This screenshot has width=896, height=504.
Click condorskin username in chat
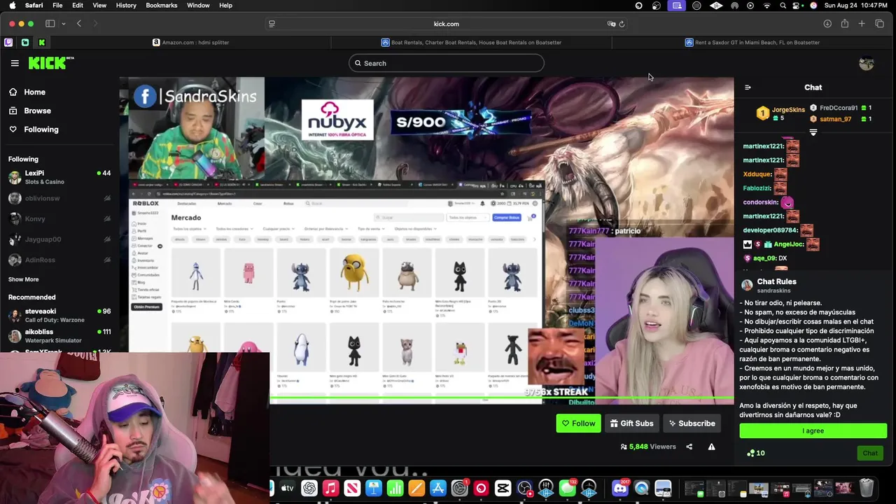[761, 202]
